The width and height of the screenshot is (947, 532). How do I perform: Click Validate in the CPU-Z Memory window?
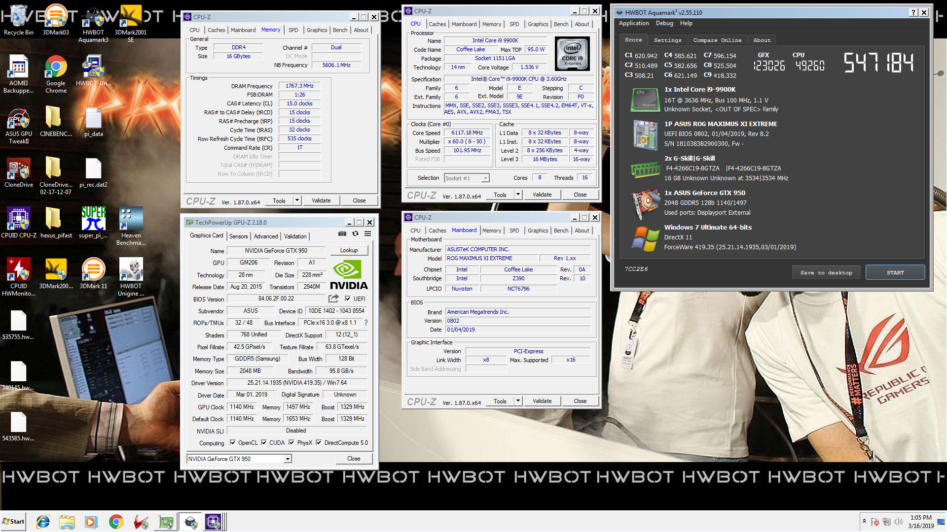click(x=321, y=200)
